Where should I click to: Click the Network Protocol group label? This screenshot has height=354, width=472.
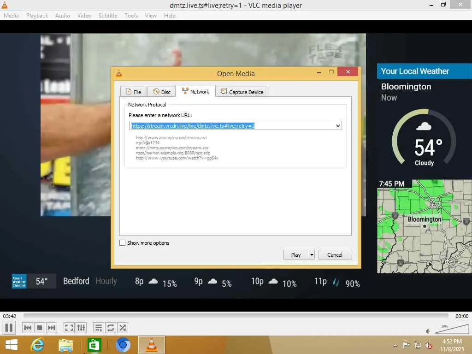click(147, 105)
